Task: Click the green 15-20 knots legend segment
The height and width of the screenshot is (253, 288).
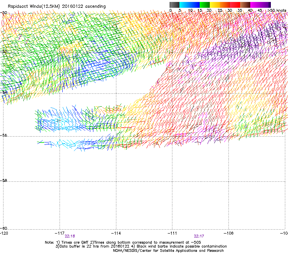Action: point(205,5)
